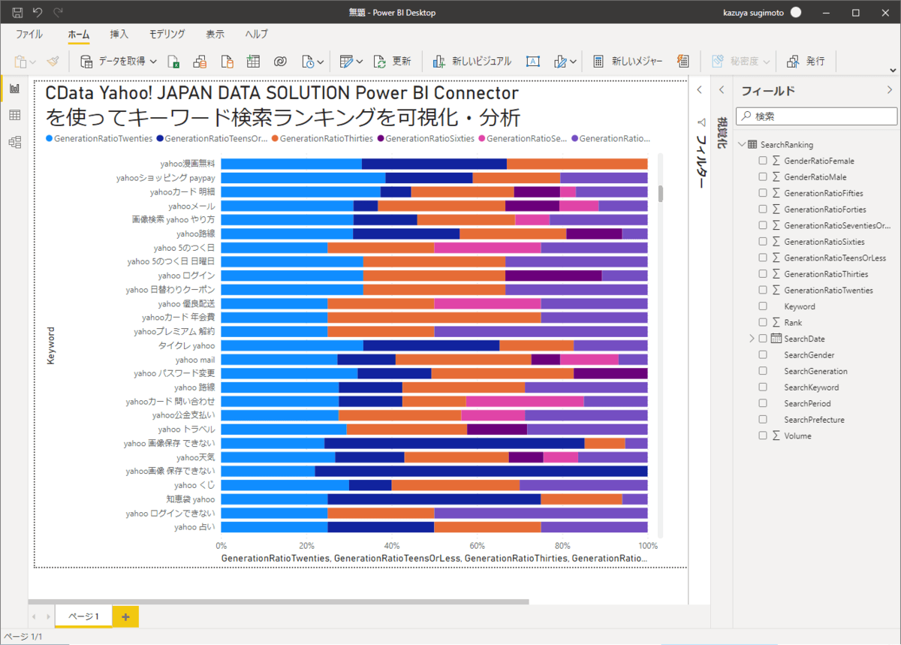901x645 pixels.
Task: Enable the Keyword field checkbox
Action: (764, 306)
